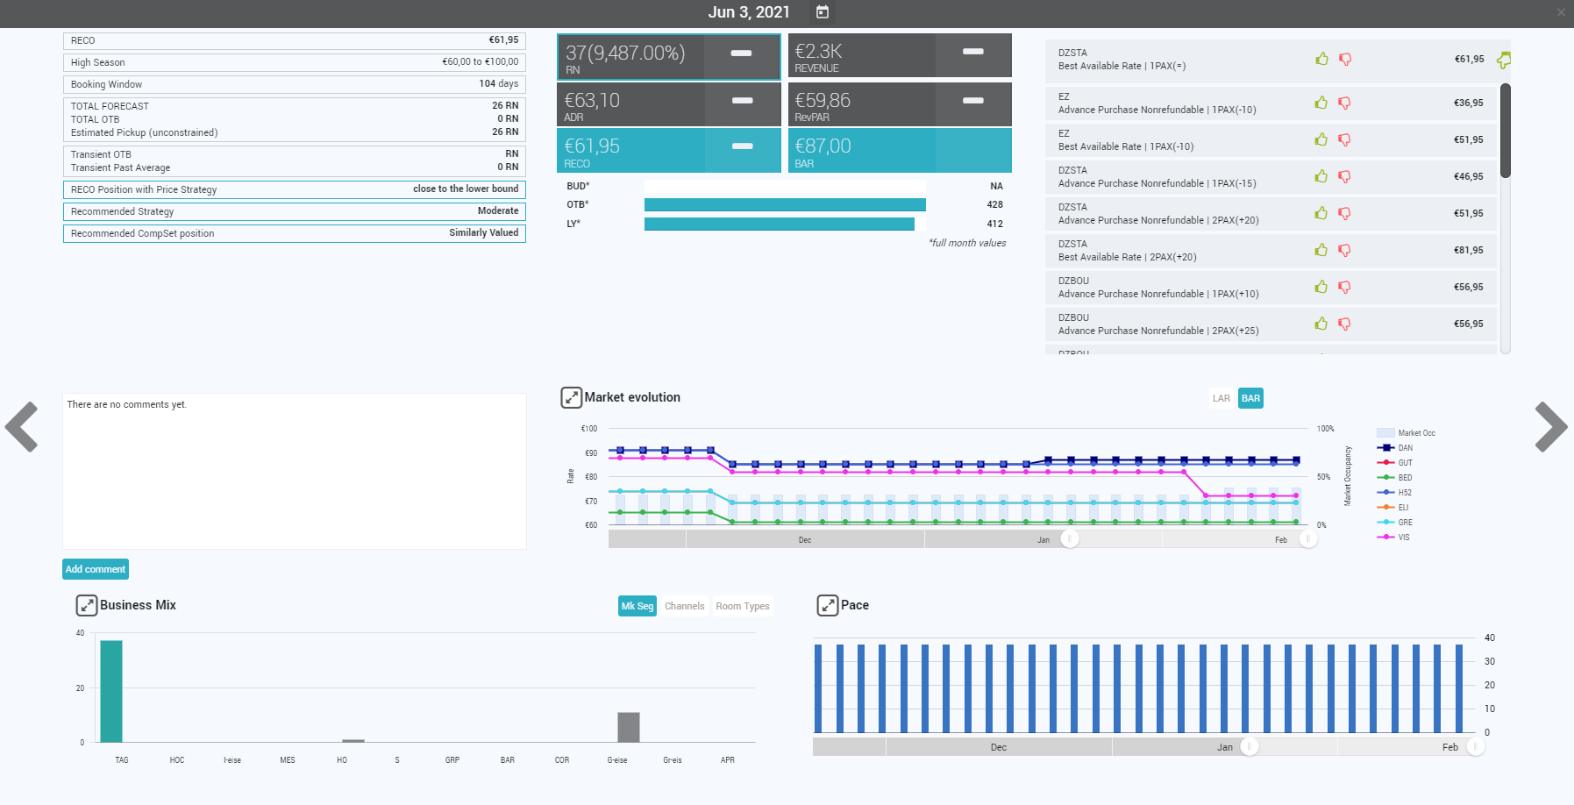Screen dimensions: 1574x805
Task: Expand the Pace chart
Action: click(x=827, y=606)
